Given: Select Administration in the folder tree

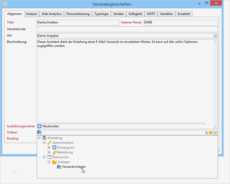Looking at the screenshot, I should tap(63, 143).
